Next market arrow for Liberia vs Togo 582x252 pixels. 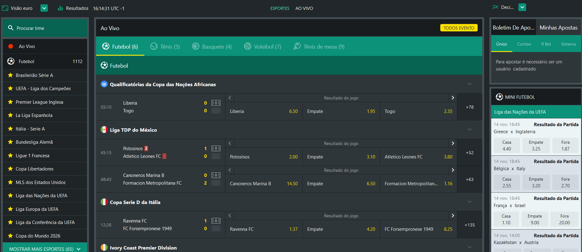tap(453, 98)
